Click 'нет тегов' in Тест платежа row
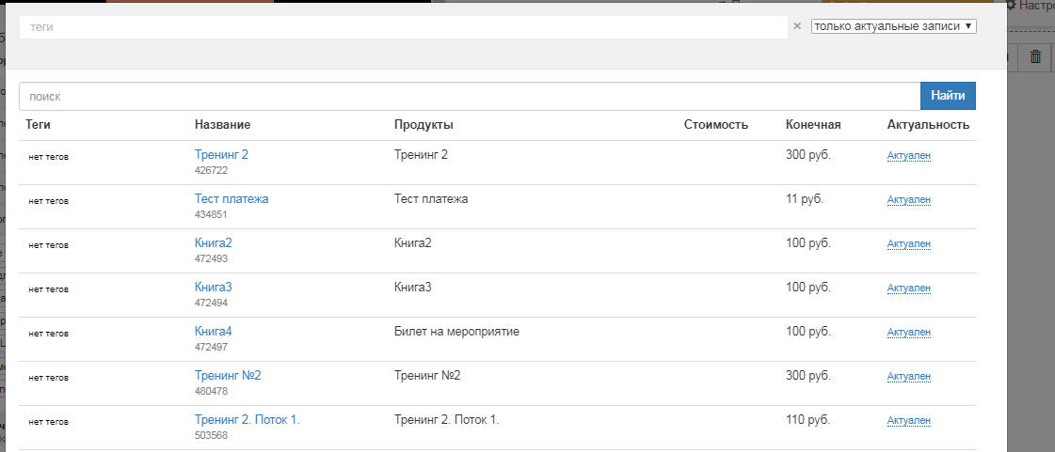1055x452 pixels. 48,201
